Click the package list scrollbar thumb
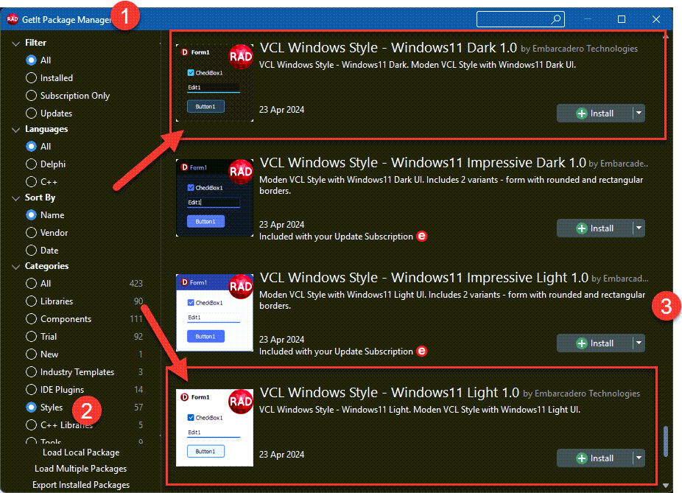Image resolution: width=682 pixels, height=493 pixels. click(x=666, y=441)
